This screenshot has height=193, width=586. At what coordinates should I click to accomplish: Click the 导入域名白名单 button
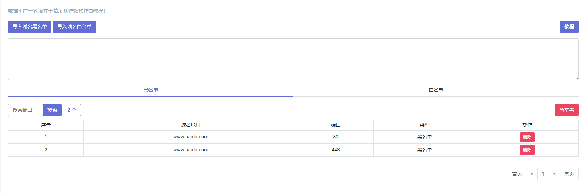74,27
